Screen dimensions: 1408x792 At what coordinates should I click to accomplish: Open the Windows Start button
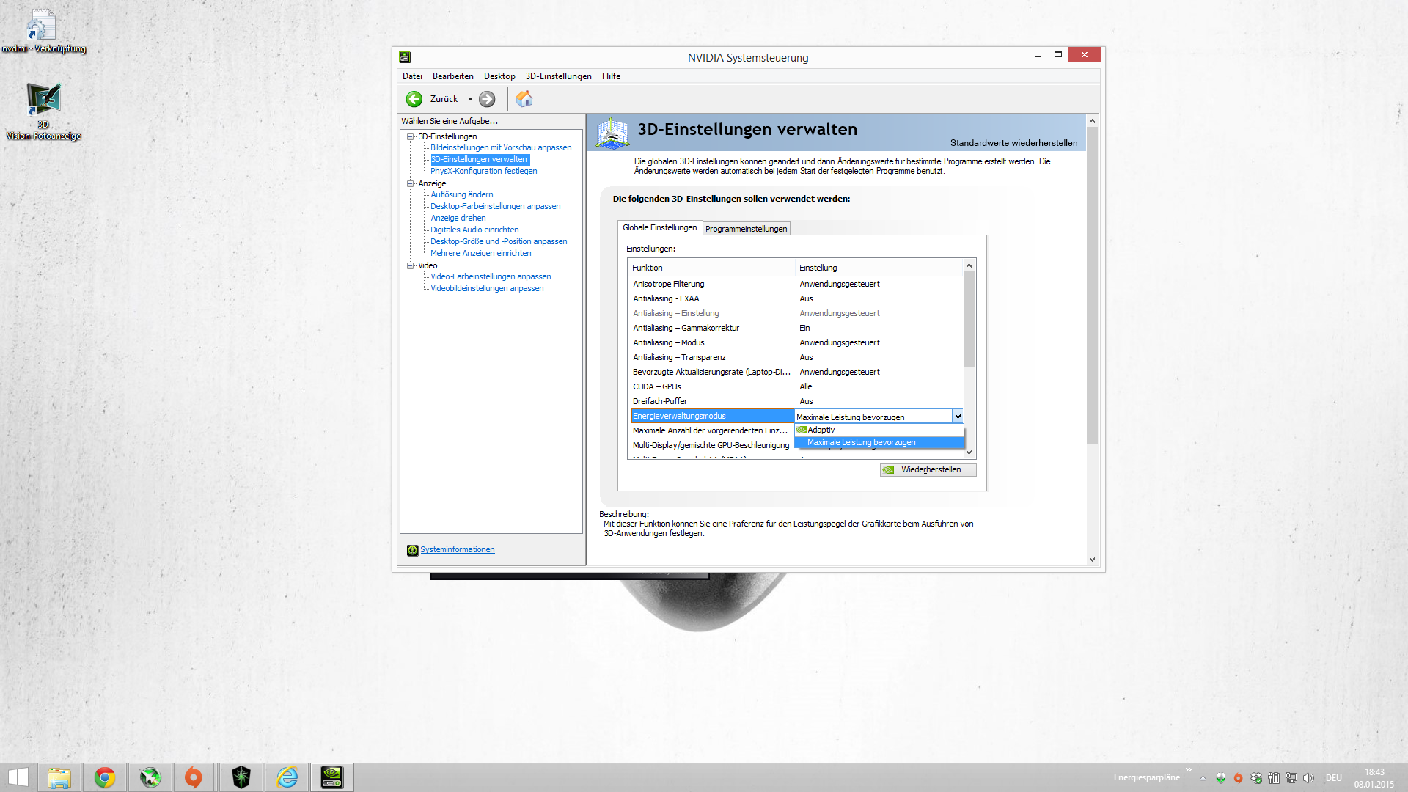[18, 777]
